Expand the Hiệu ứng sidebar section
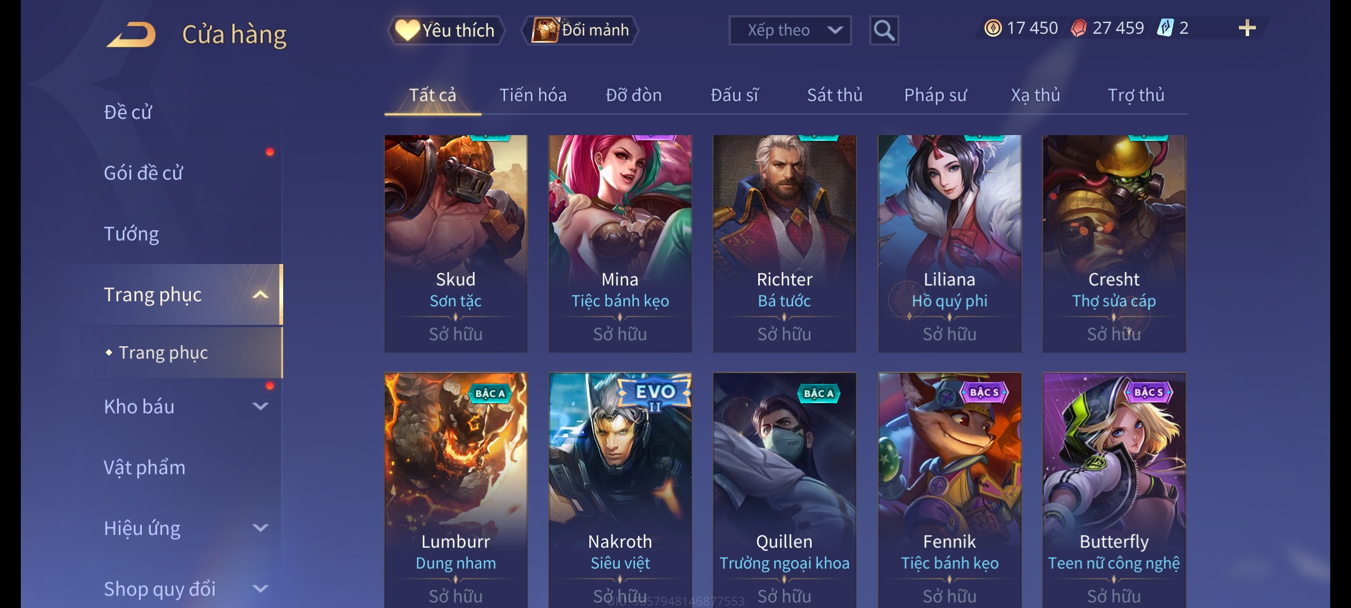The width and height of the screenshot is (1351, 608). [x=260, y=528]
